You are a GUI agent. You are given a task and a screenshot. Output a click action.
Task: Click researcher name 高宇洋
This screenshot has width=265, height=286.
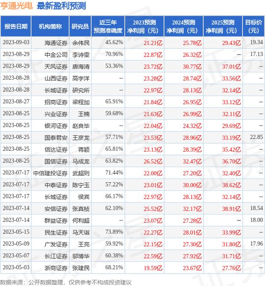click(x=81, y=79)
